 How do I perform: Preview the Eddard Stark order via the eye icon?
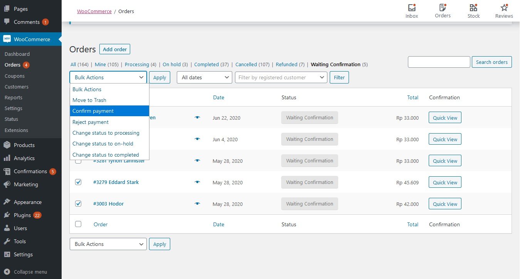tap(198, 182)
